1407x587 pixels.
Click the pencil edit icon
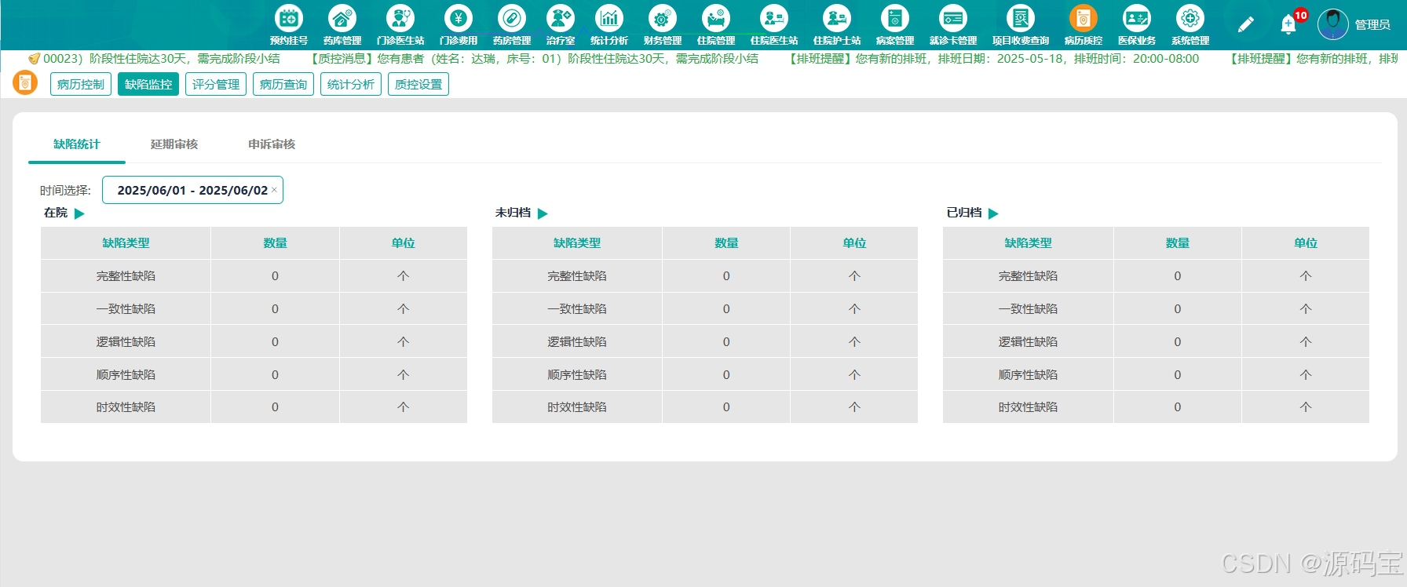(x=1245, y=25)
